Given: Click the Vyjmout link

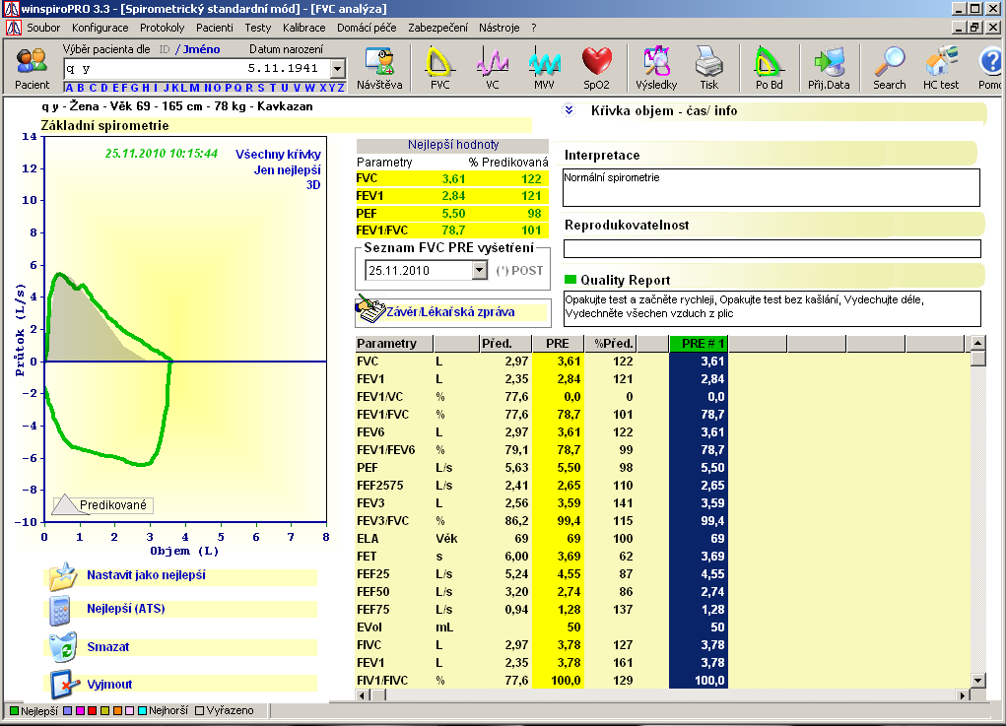Looking at the screenshot, I should click(x=109, y=685).
